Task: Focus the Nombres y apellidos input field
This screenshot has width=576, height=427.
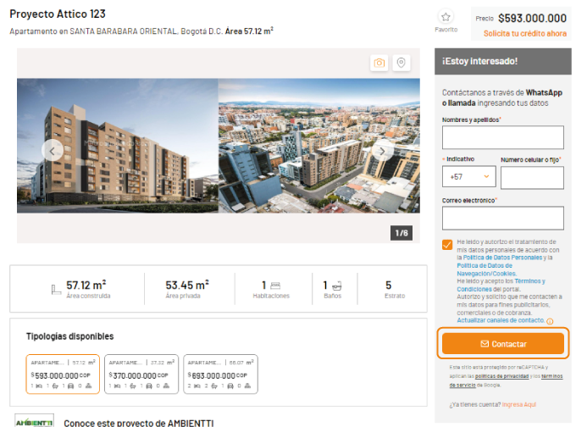Action: (503, 137)
